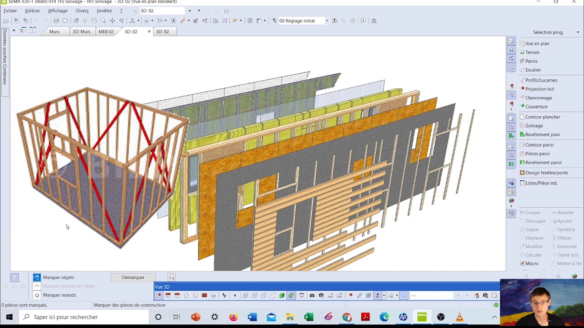584x328 pixels.
Task: Close the active 3D: 02 tab
Action: coord(149,31)
